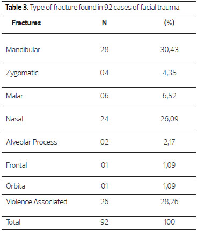Click the Total count 92
The width and height of the screenshot is (197, 231).
point(104,222)
